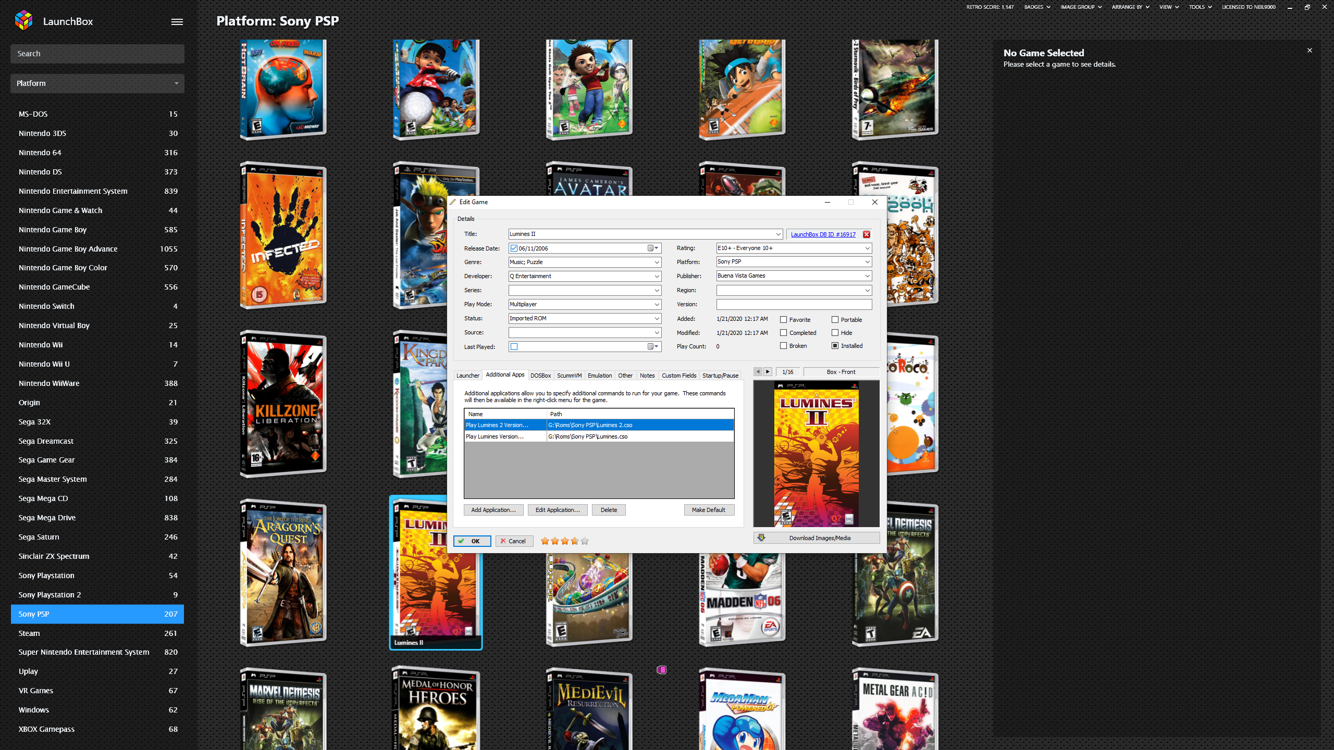The height and width of the screenshot is (750, 1334).
Task: Open the Image Group menu
Action: click(1081, 7)
